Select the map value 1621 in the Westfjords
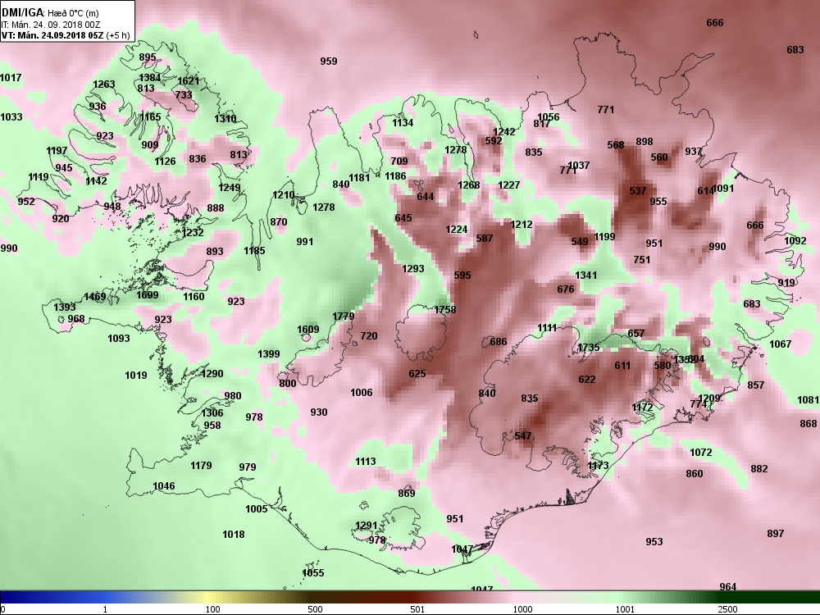Viewport: 820px width, 615px height. [x=189, y=81]
